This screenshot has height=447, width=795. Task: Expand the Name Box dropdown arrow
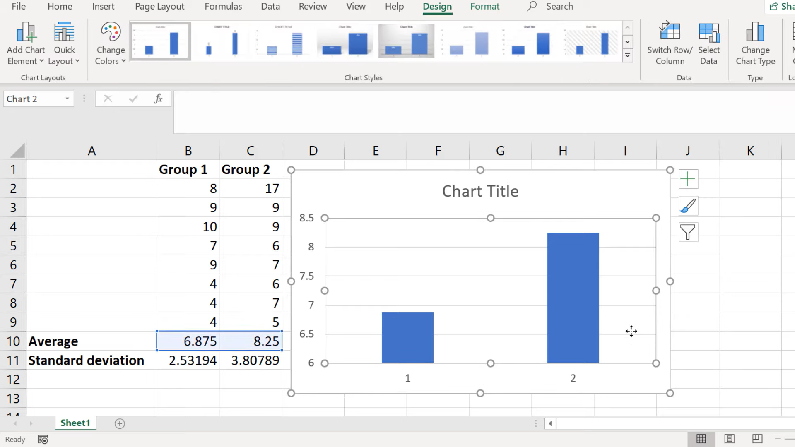pyautogui.click(x=67, y=99)
